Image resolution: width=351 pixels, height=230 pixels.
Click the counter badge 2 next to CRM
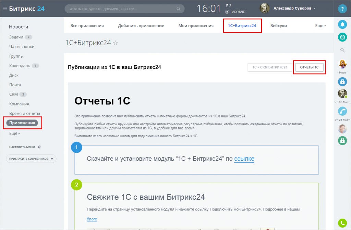pyautogui.click(x=23, y=94)
